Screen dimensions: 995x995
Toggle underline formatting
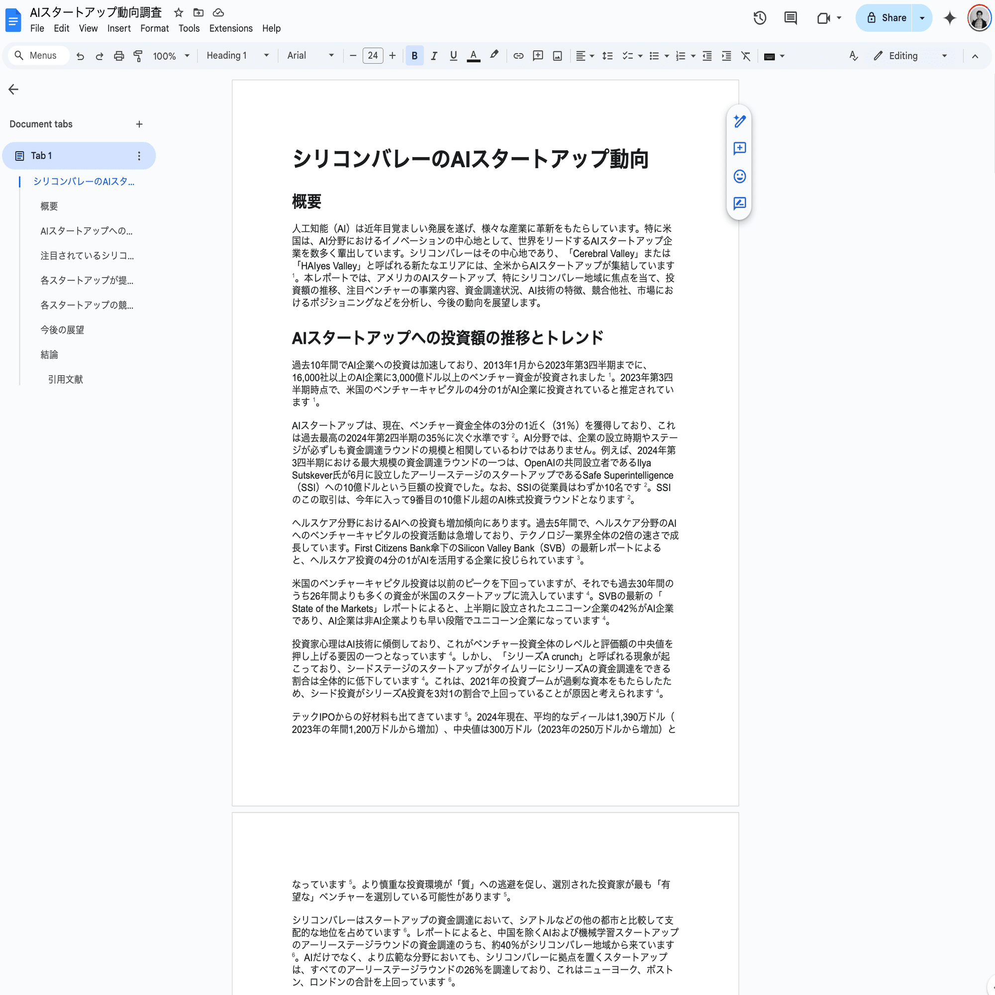pos(453,56)
